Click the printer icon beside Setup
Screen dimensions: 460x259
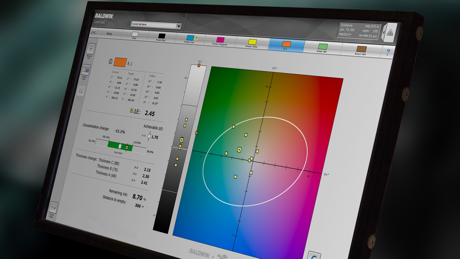point(93,32)
